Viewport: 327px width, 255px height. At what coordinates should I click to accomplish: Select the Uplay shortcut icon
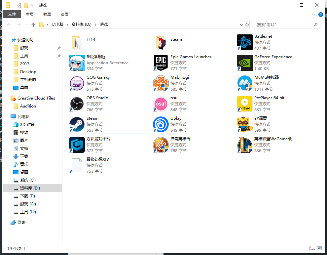click(161, 124)
